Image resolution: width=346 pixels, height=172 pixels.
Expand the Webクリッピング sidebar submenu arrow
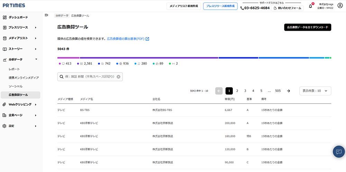pyautogui.click(x=36, y=105)
